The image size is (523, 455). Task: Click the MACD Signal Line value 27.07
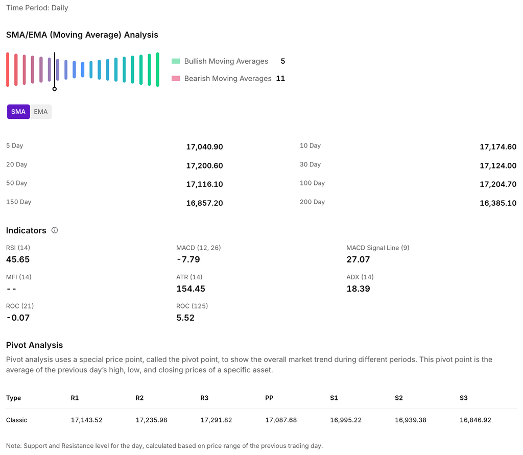click(x=358, y=259)
